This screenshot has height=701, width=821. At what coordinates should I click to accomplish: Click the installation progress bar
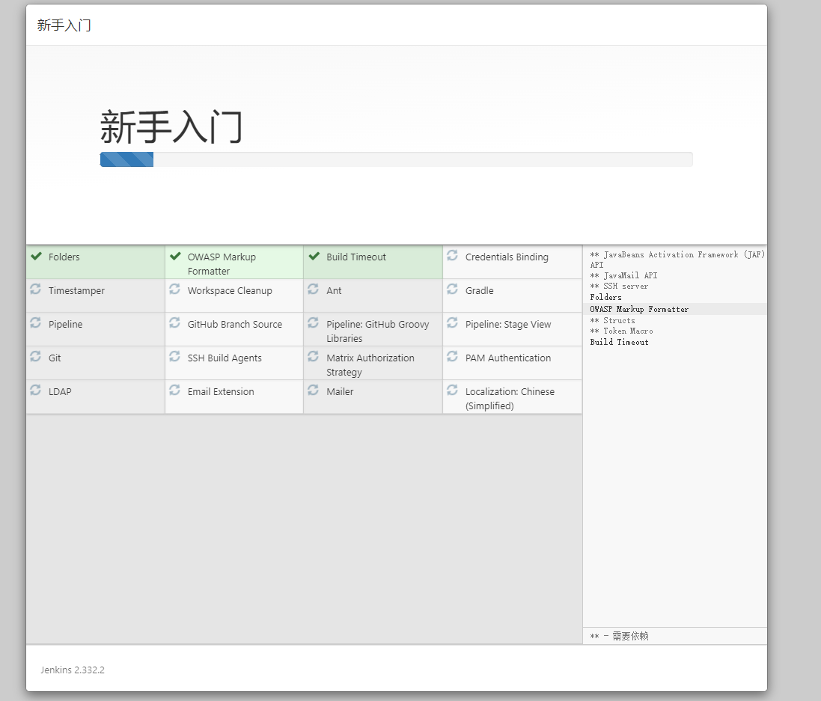[396, 159]
